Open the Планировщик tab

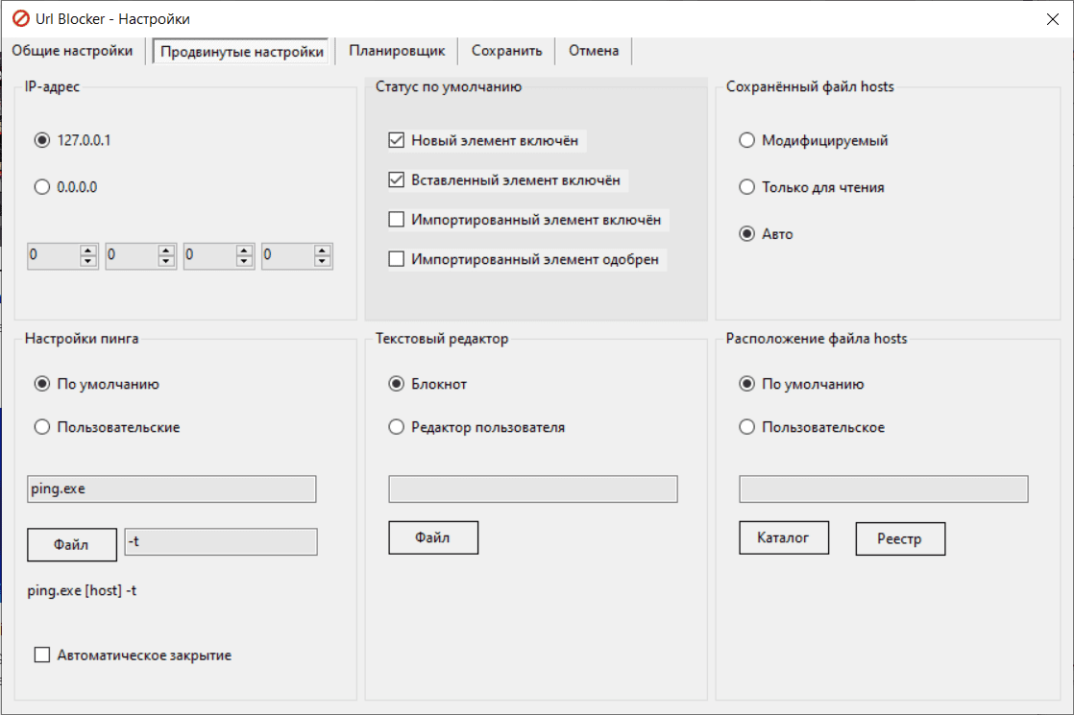tap(397, 51)
